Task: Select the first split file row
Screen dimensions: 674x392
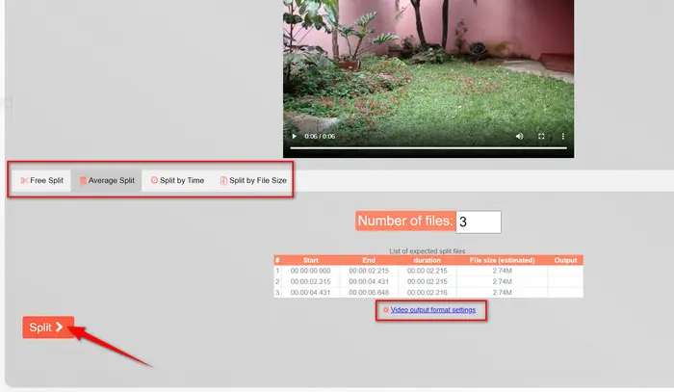Action: 428,271
